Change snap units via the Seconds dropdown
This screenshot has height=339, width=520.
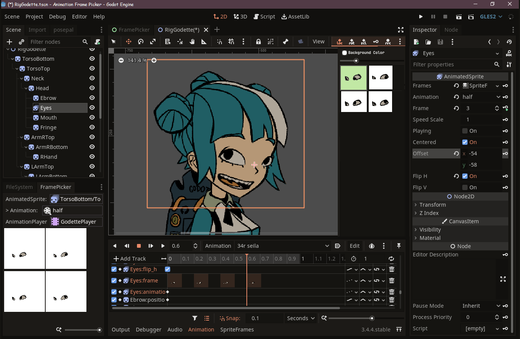pyautogui.click(x=301, y=318)
